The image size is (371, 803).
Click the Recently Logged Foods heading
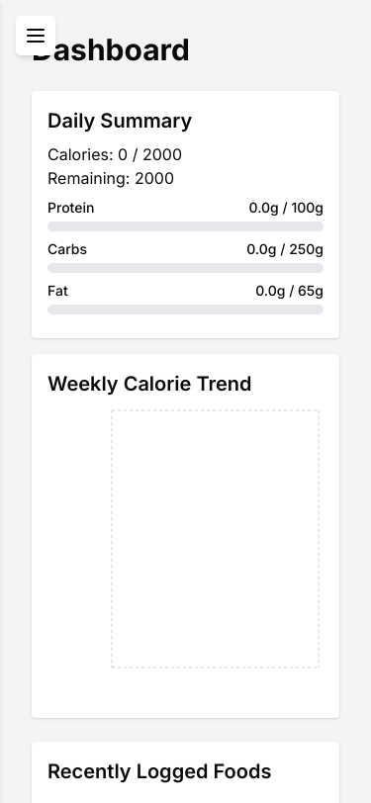(x=159, y=771)
